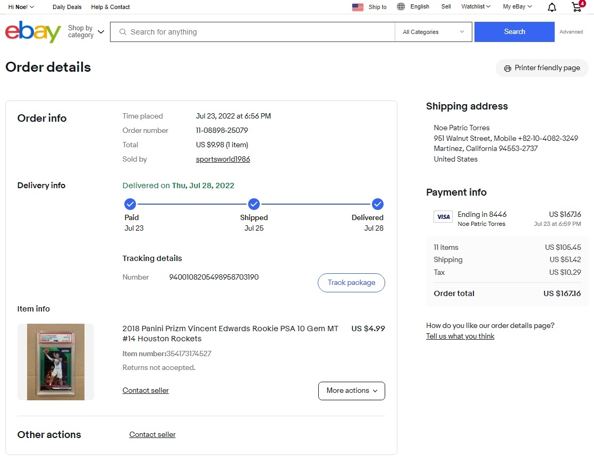Click the 951 Walnut Street address line
The height and width of the screenshot is (463, 594).
tap(506, 138)
